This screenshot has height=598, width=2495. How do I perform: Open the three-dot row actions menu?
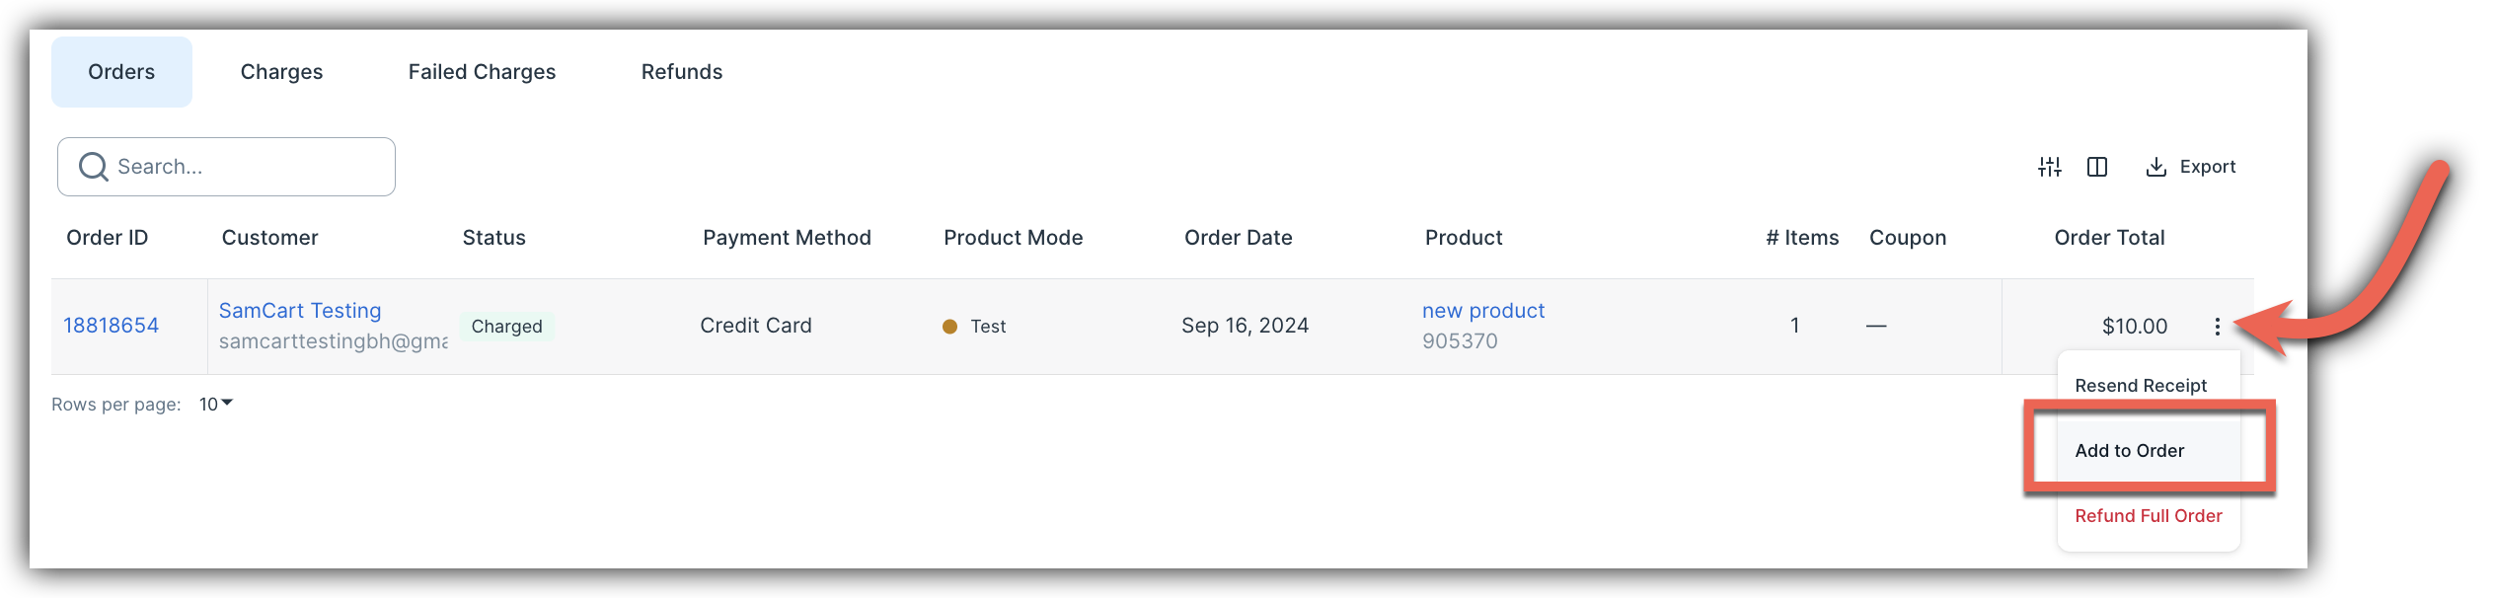(2218, 327)
